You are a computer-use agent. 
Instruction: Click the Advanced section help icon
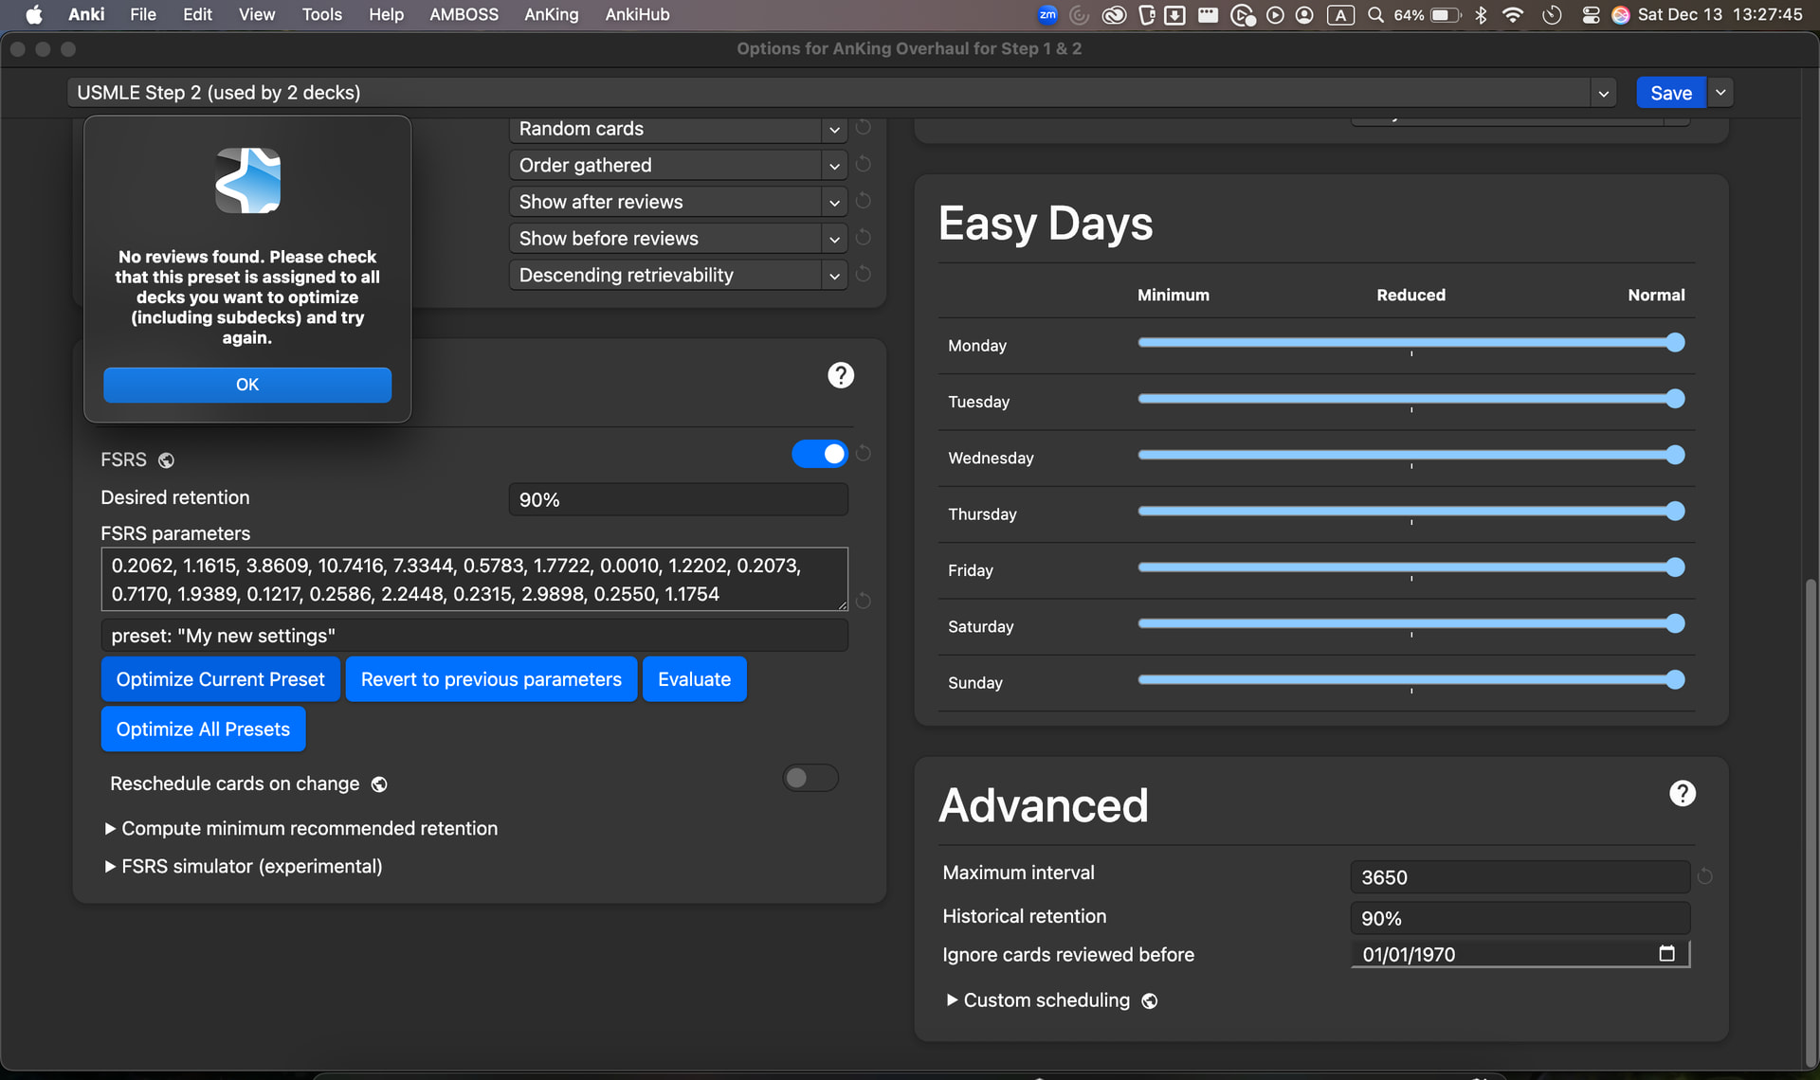click(x=1682, y=794)
